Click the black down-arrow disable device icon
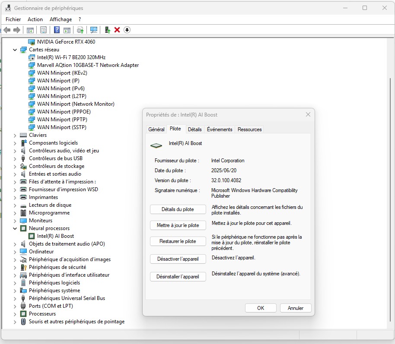 pyautogui.click(x=127, y=30)
